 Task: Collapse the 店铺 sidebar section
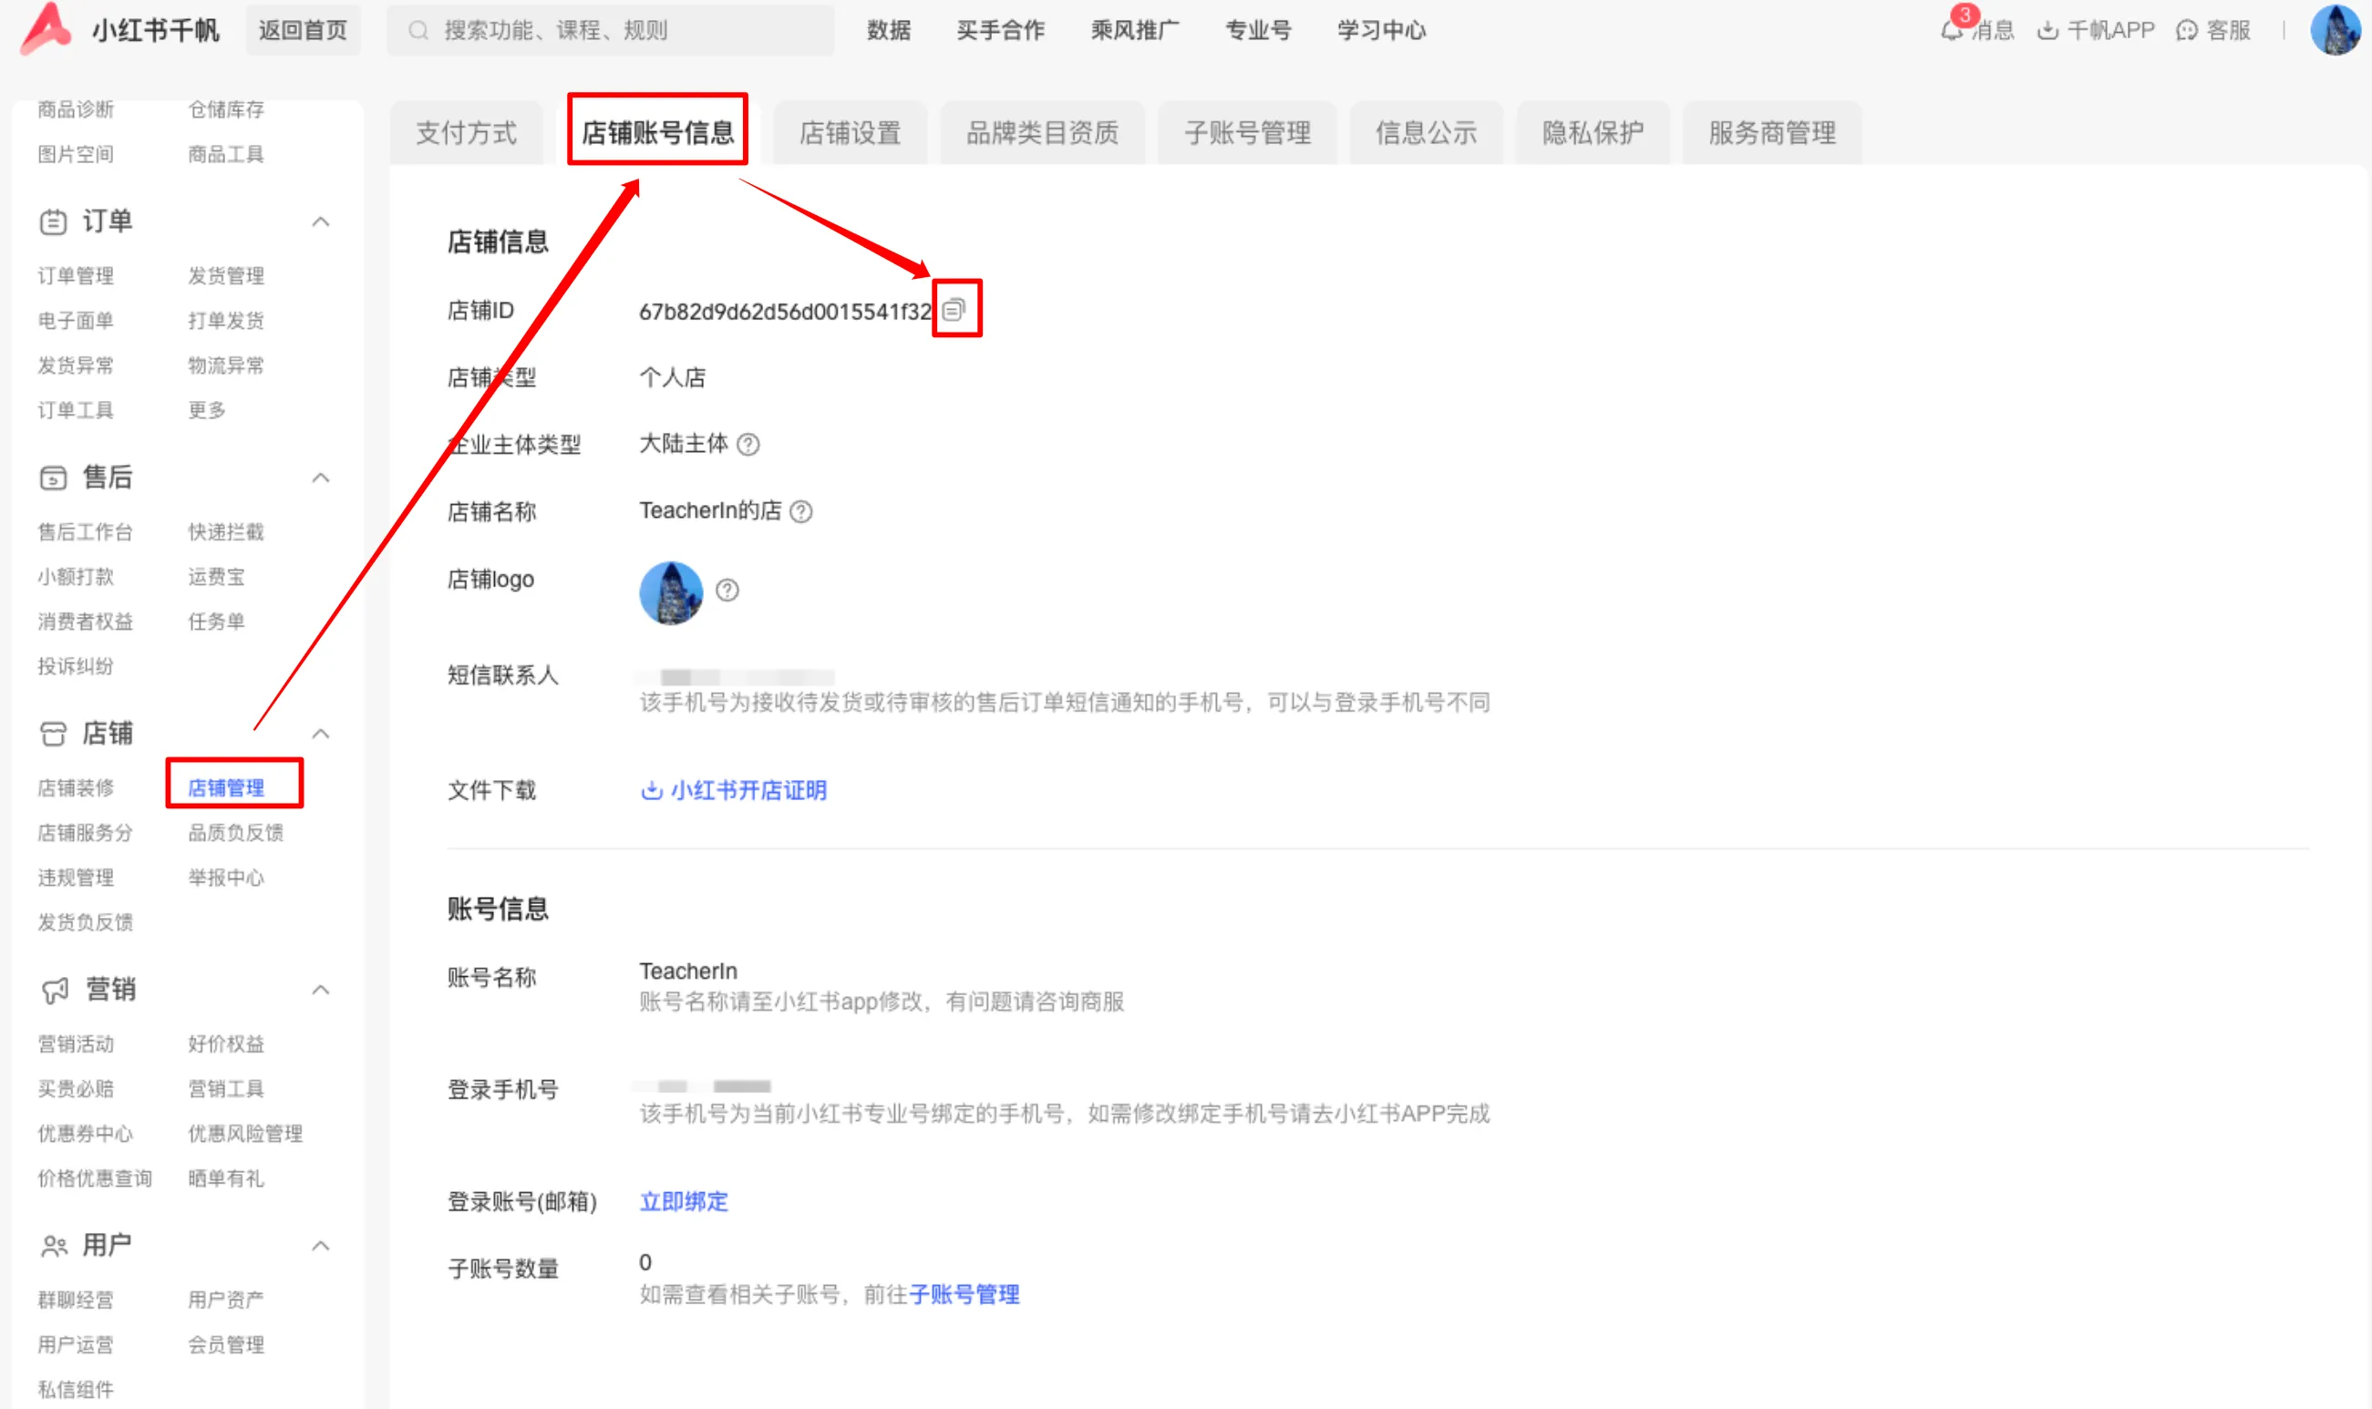tap(321, 734)
